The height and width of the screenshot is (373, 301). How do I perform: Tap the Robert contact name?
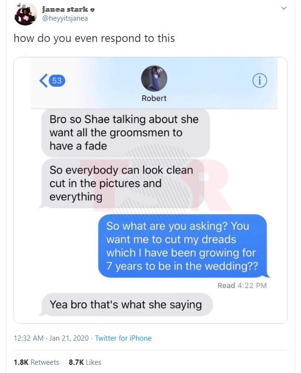coord(154,98)
